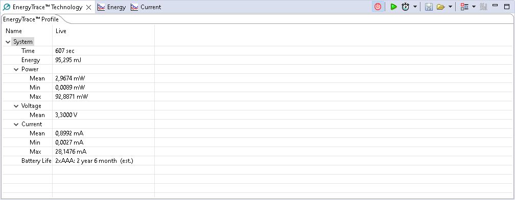Click the grayed-out waveform states icon

pos(483,7)
